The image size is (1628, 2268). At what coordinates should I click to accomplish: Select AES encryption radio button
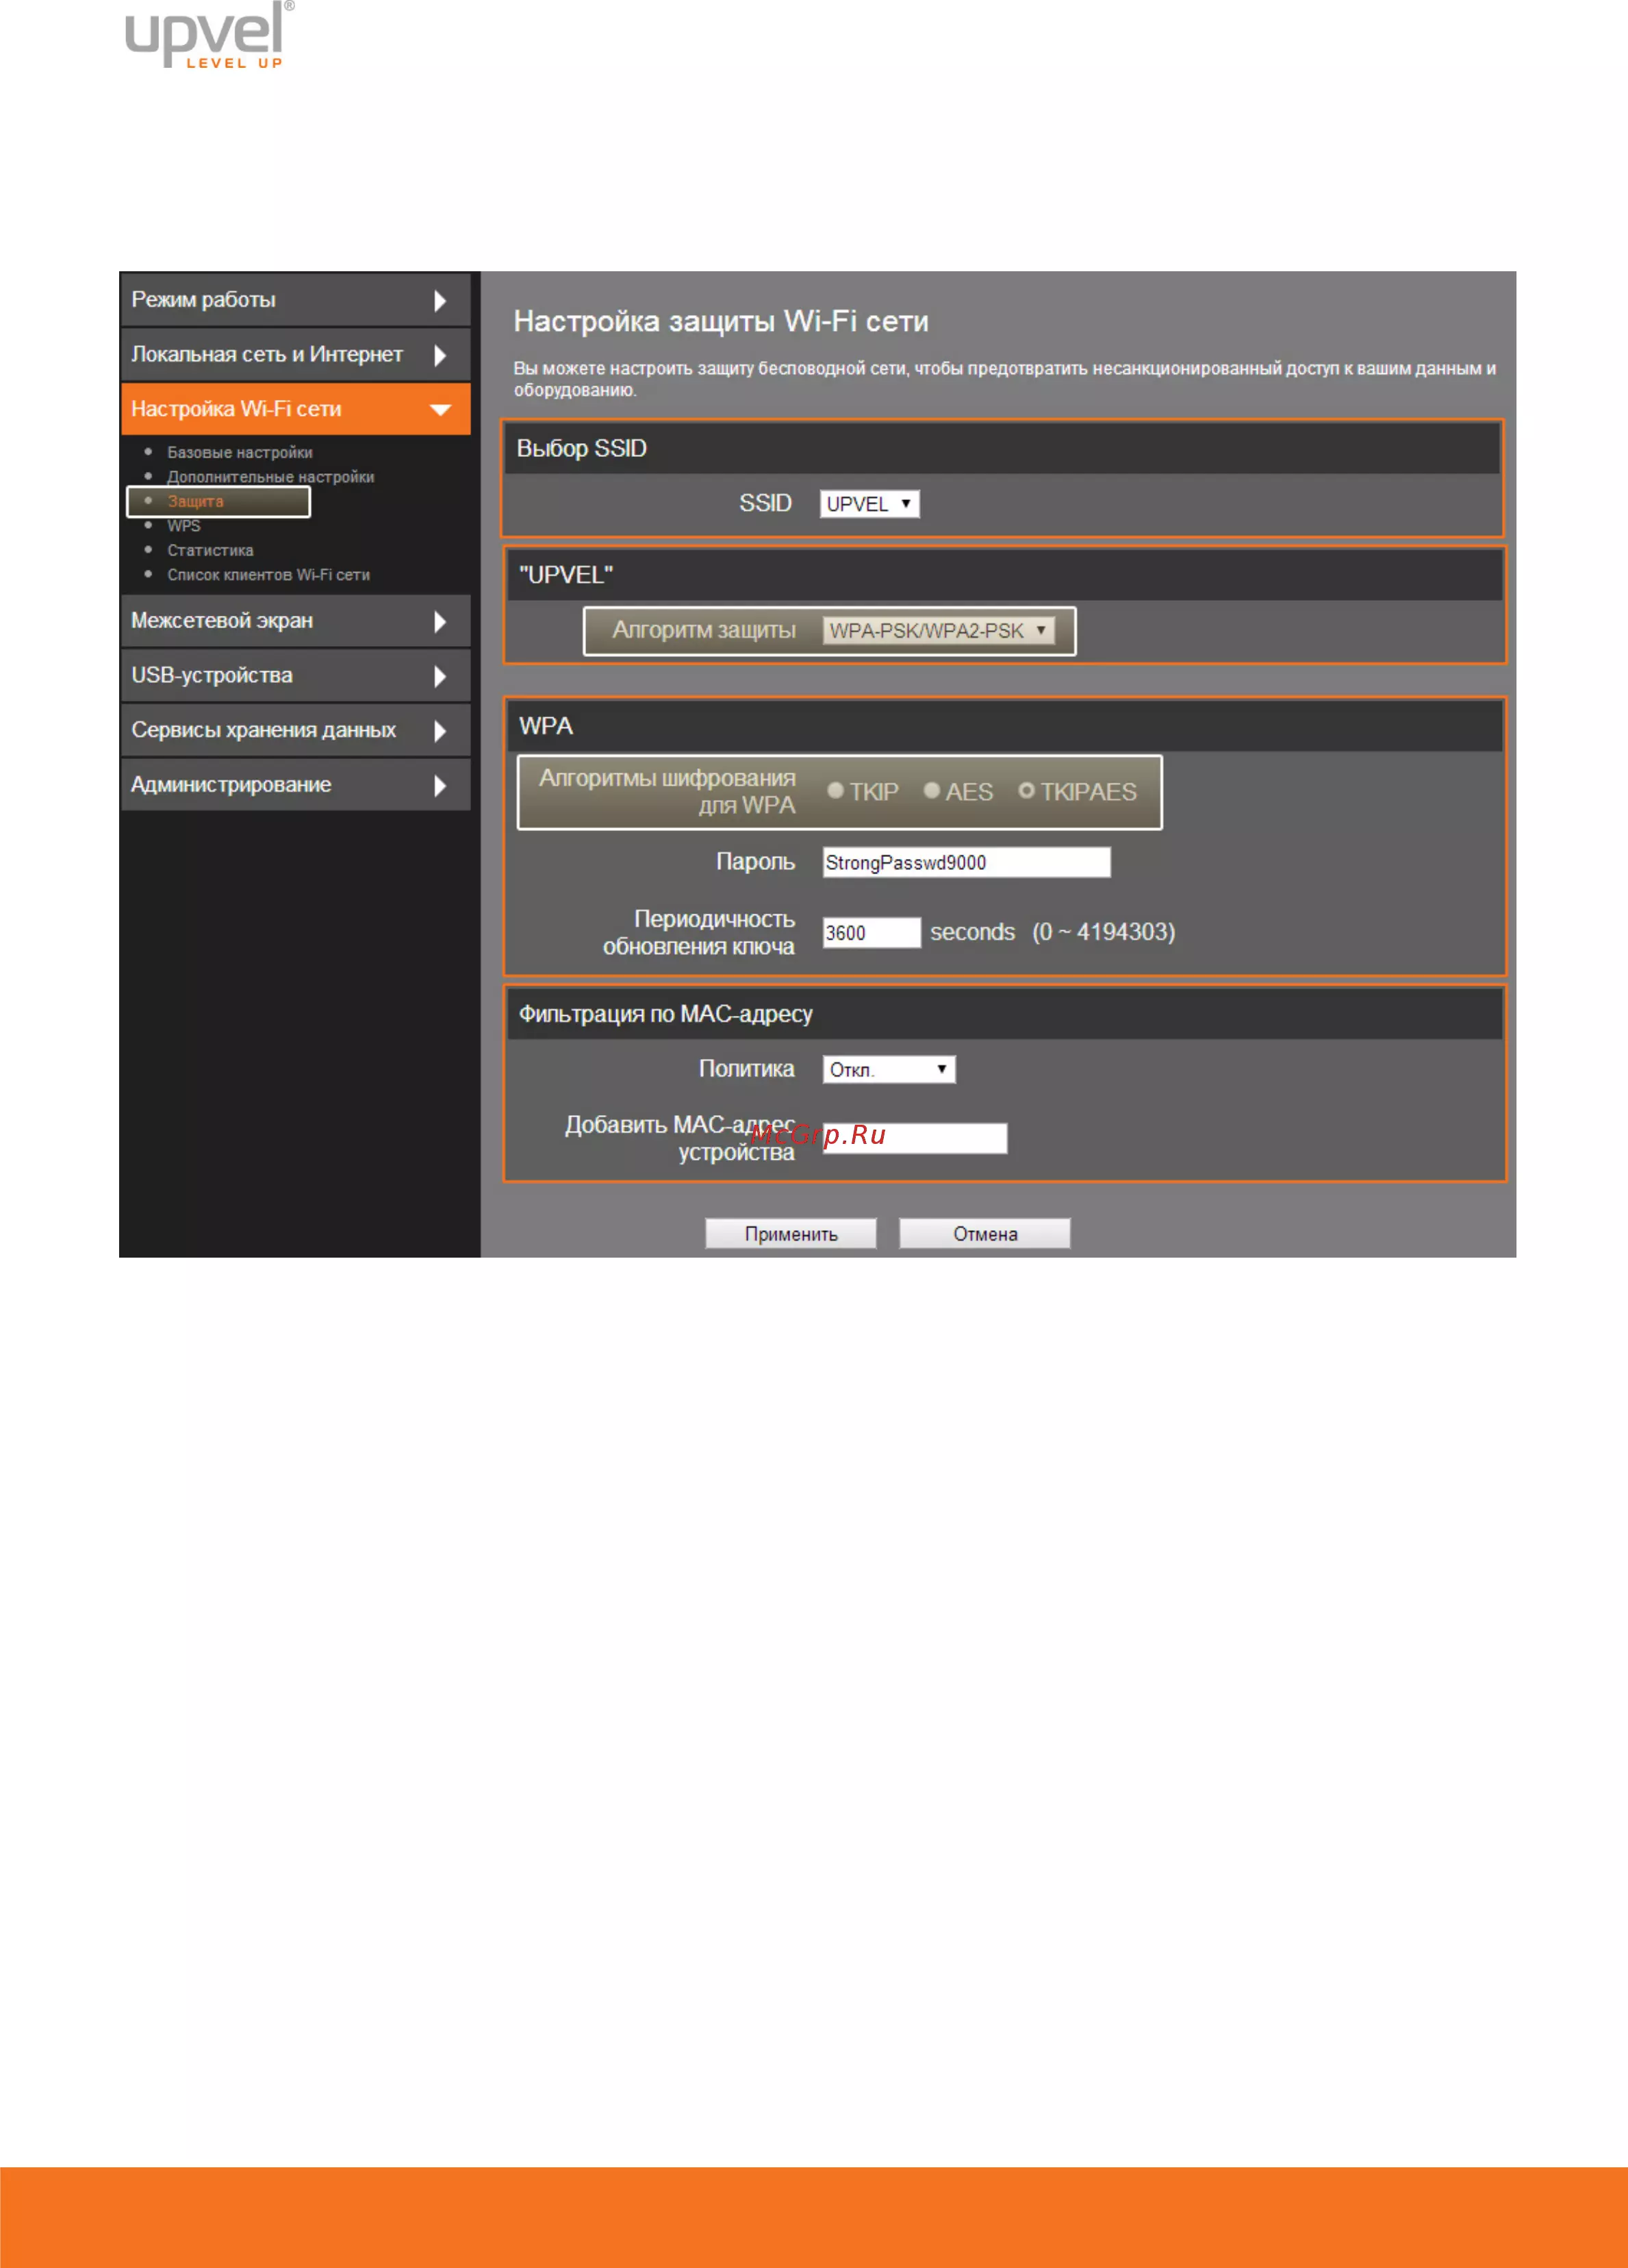[932, 790]
